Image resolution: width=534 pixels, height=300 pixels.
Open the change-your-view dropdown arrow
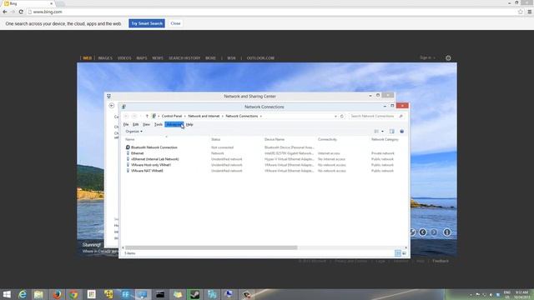click(382, 132)
